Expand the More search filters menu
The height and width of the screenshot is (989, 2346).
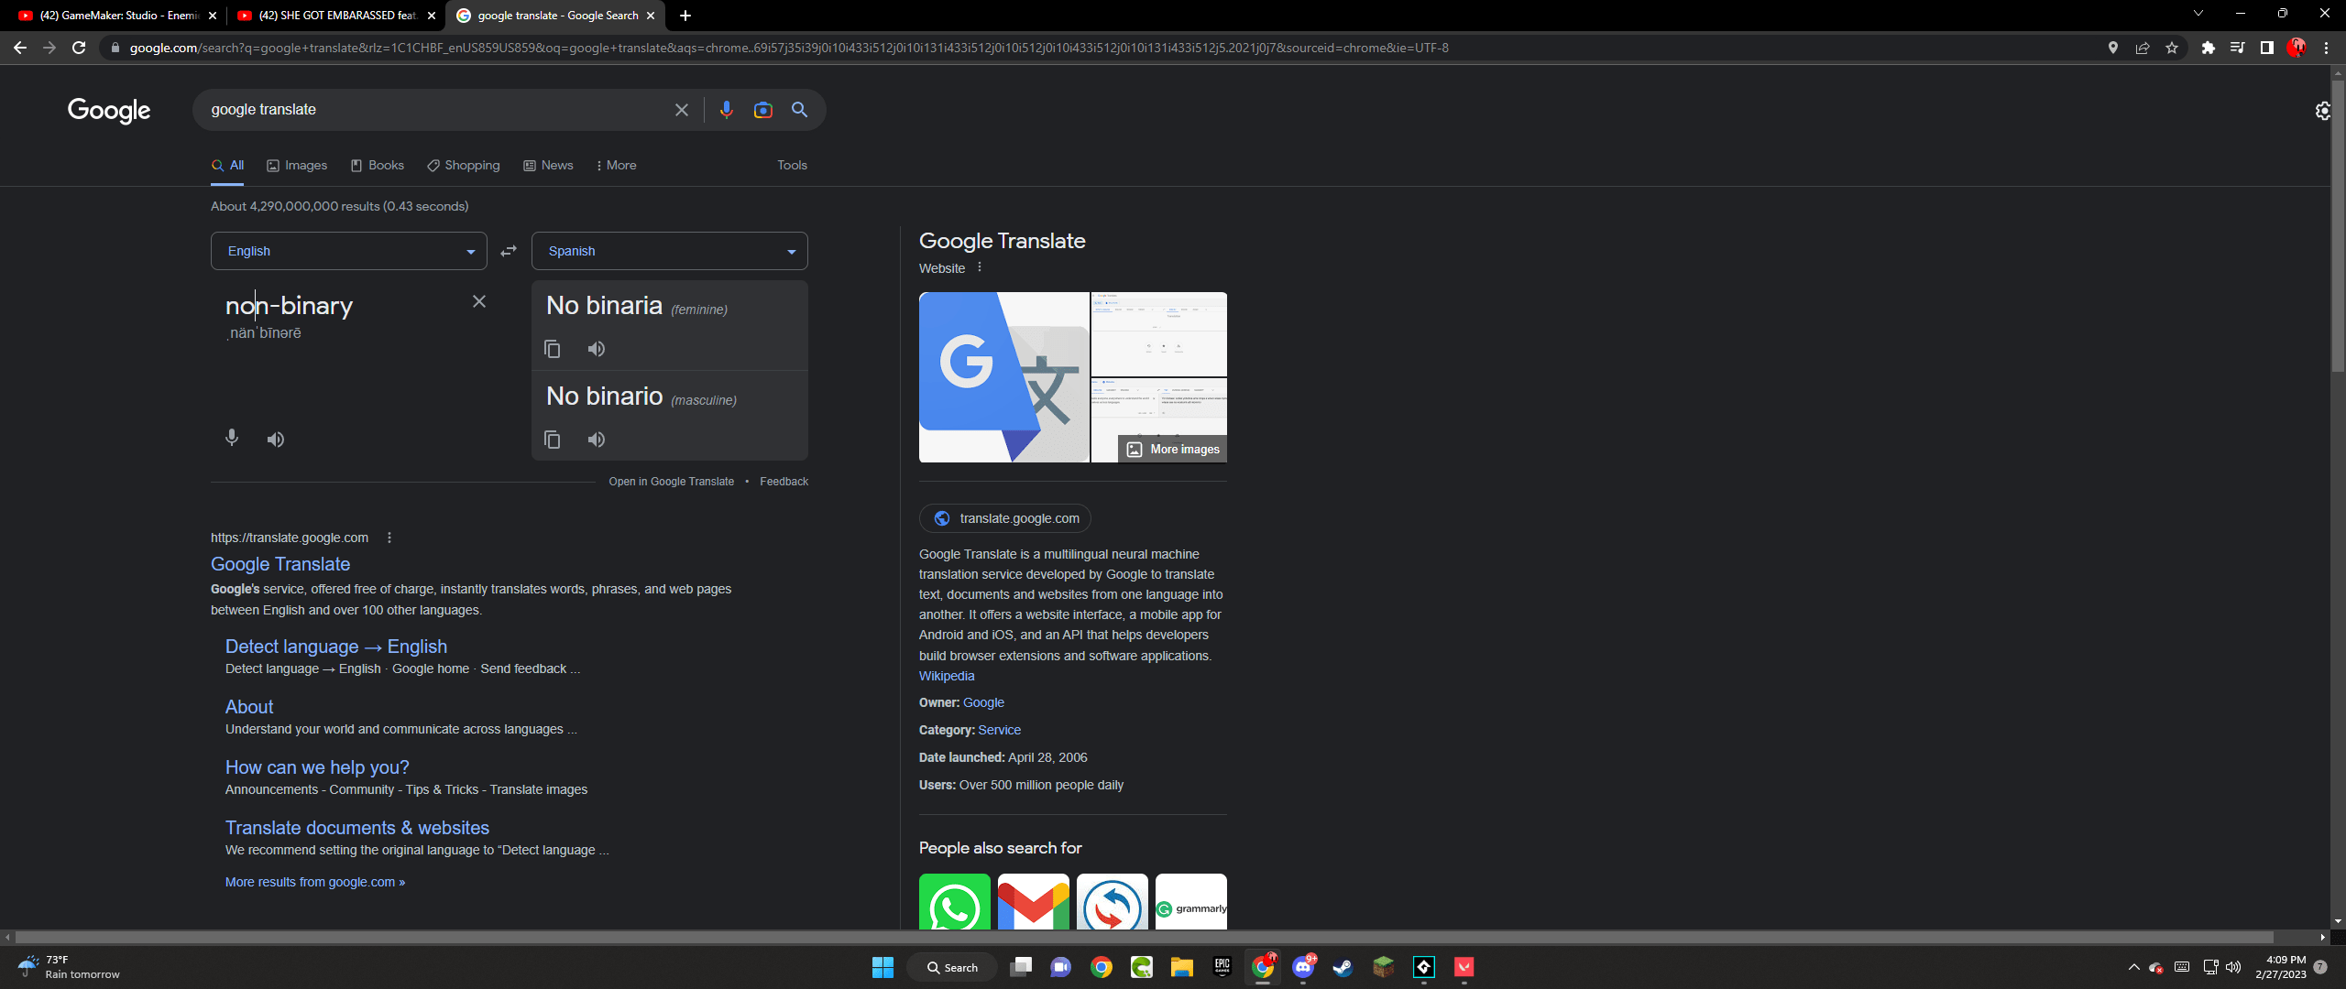coord(616,166)
